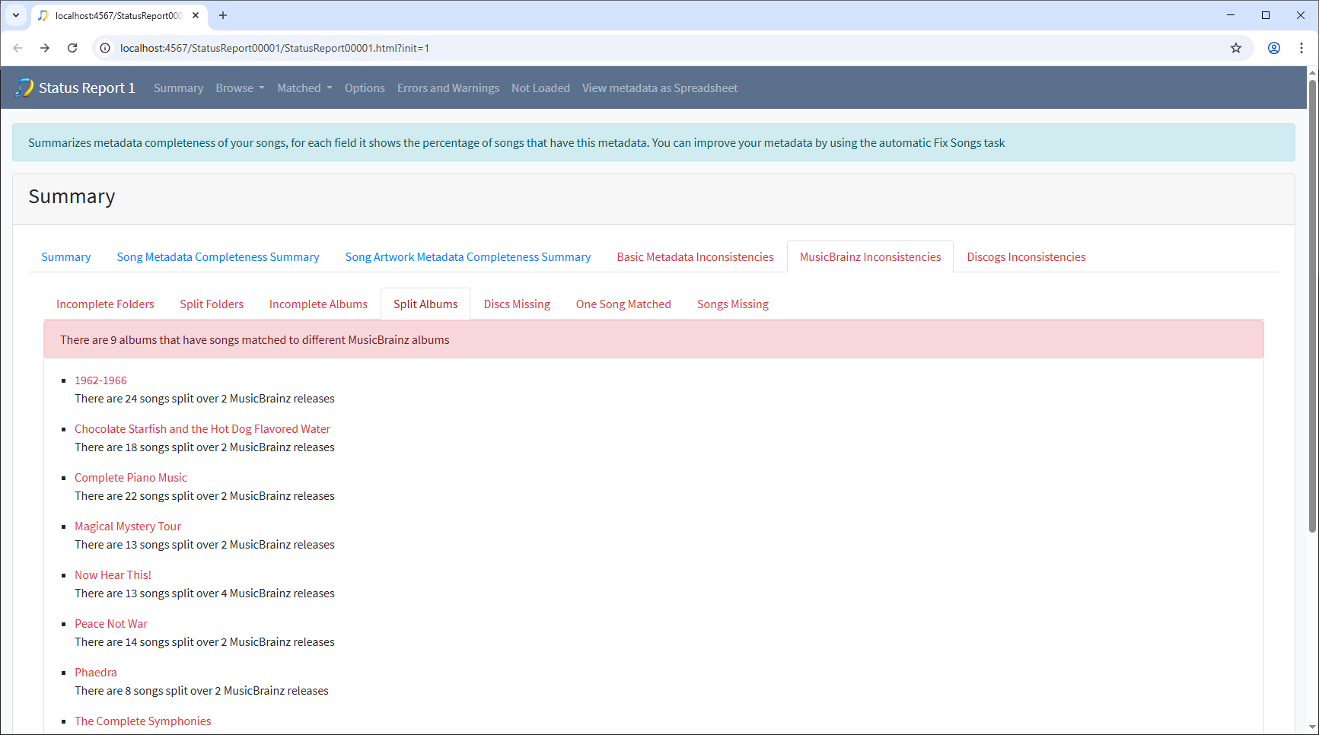Viewport: 1319px width, 735px height.
Task: Open Options in the navbar
Action: click(x=365, y=88)
